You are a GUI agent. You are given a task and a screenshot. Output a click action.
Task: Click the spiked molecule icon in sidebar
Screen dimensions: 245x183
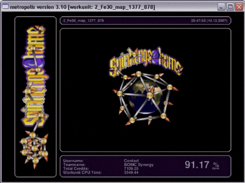point(34,150)
